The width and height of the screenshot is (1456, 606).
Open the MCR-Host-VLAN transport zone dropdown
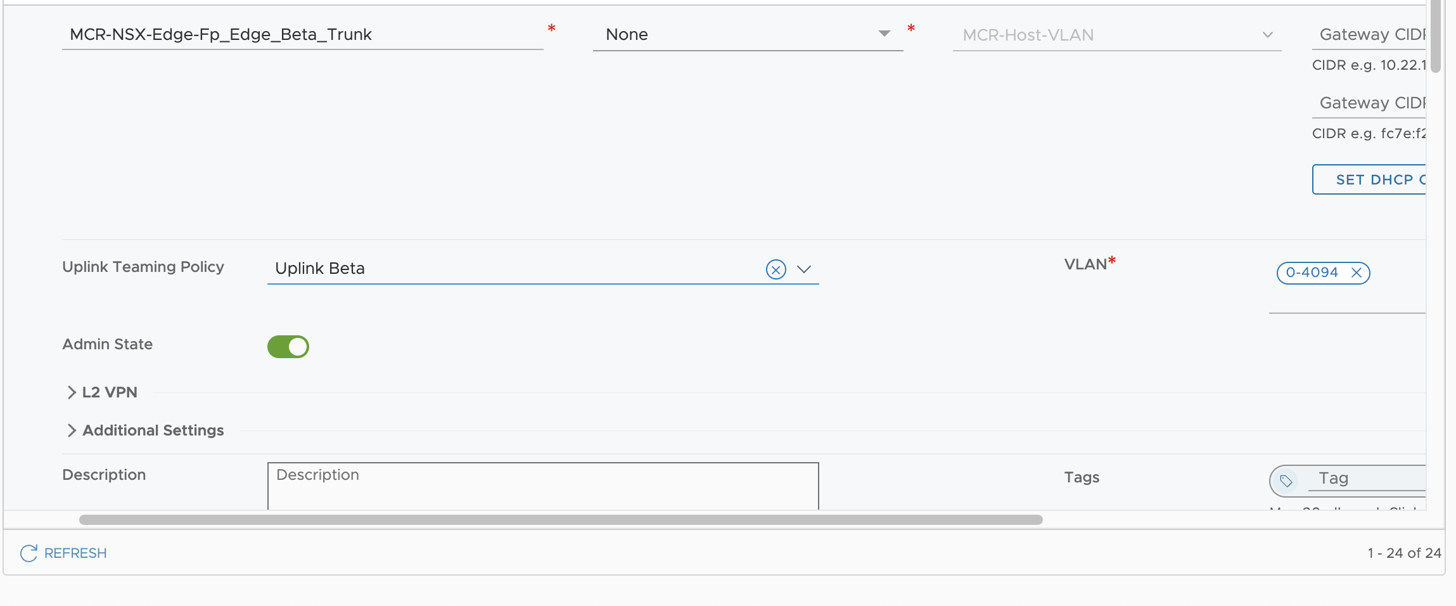click(x=1117, y=35)
